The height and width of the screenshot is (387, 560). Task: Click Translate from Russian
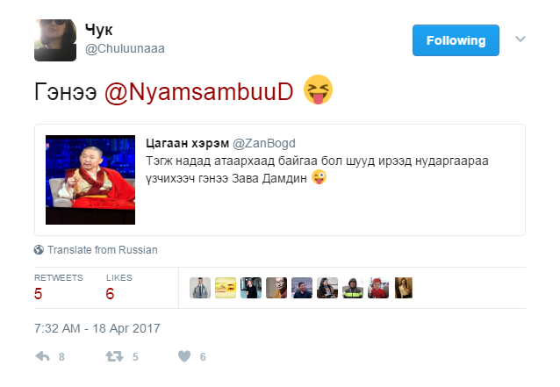[x=103, y=249]
